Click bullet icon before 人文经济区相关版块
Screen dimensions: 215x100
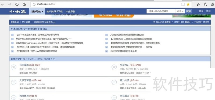click(106, 35)
